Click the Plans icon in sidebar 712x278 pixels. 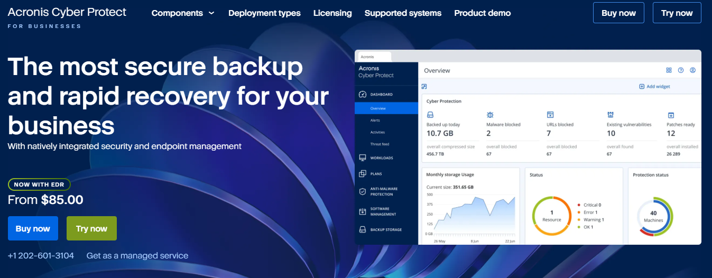click(362, 174)
